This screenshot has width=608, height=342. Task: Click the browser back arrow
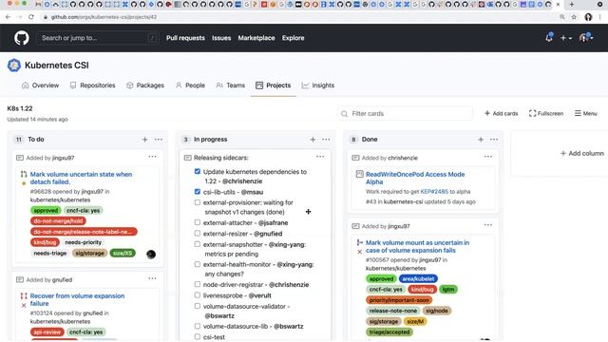[x=9, y=17]
